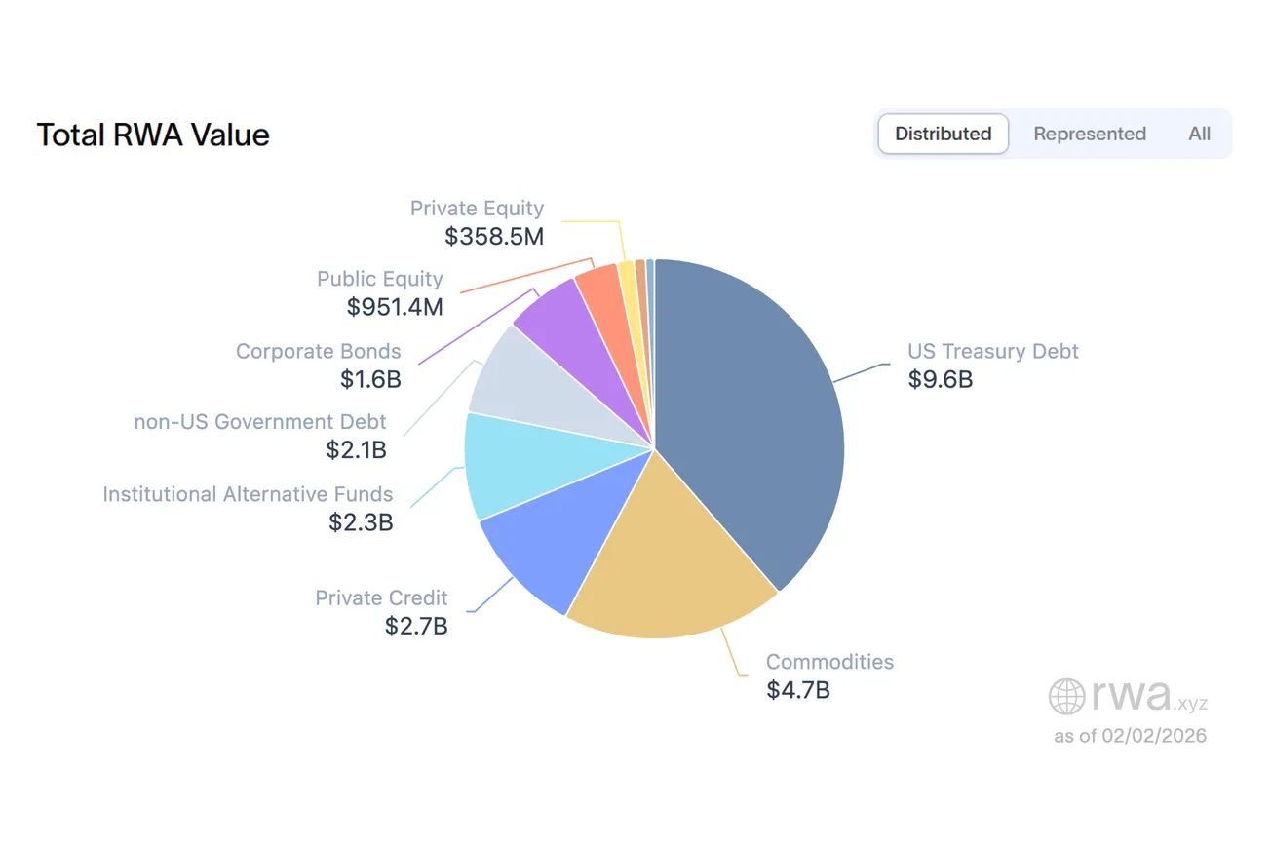Click the US Treasury Debt $9.6B label

pos(992,366)
